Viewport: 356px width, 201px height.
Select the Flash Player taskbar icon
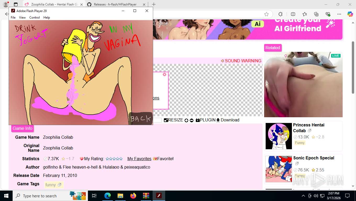(x=159, y=196)
